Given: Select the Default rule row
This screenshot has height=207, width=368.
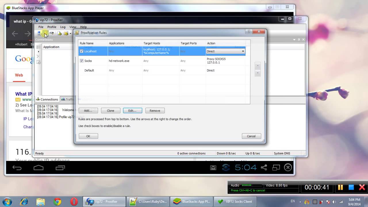Looking at the screenshot, I should (x=162, y=70).
